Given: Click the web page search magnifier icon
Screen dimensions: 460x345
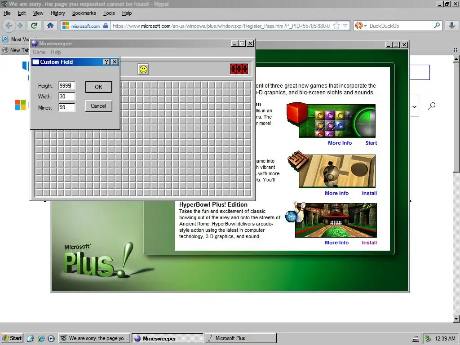Looking at the screenshot, I should coord(432,106).
